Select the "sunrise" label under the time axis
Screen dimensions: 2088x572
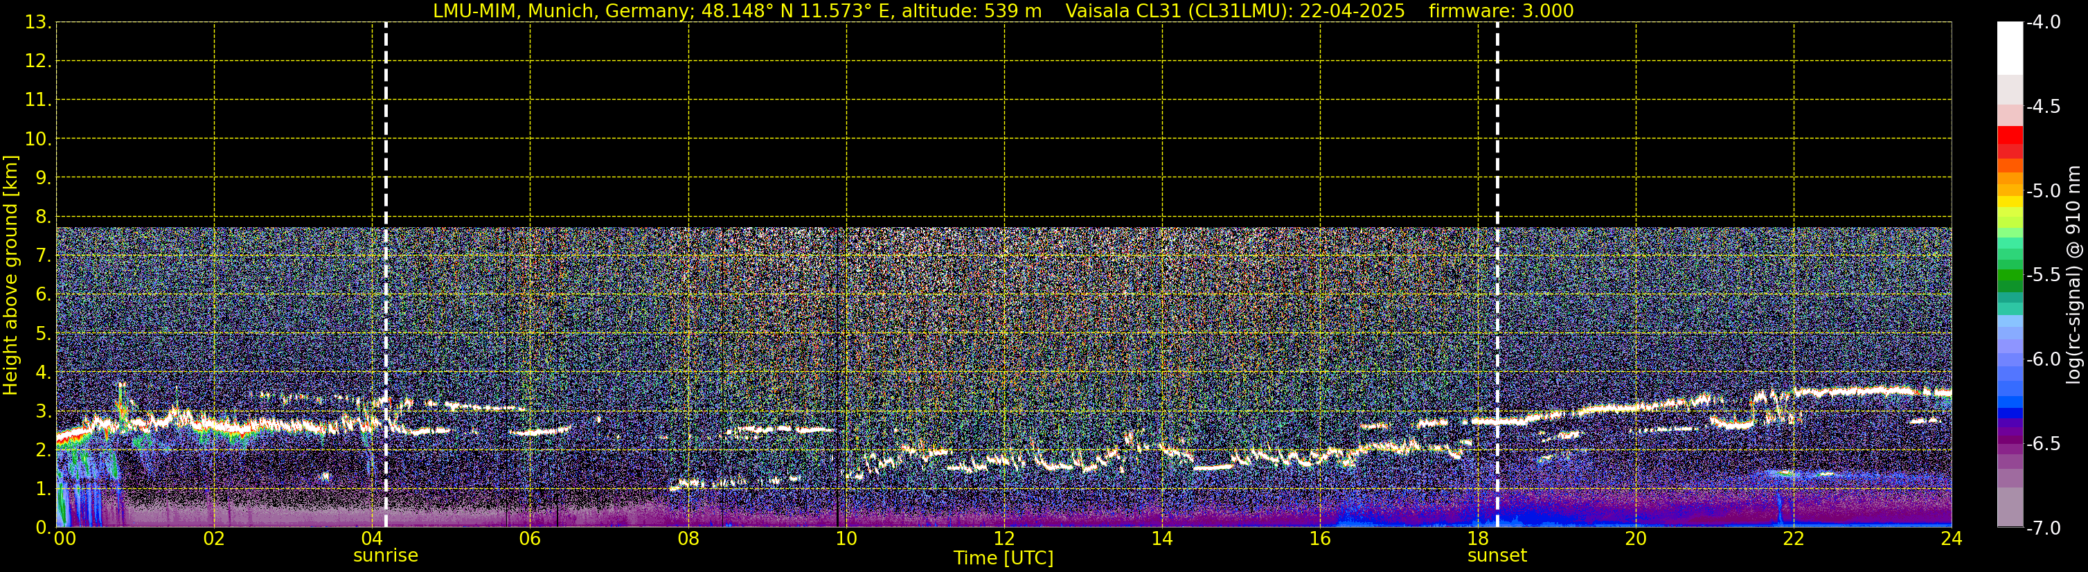click(386, 556)
